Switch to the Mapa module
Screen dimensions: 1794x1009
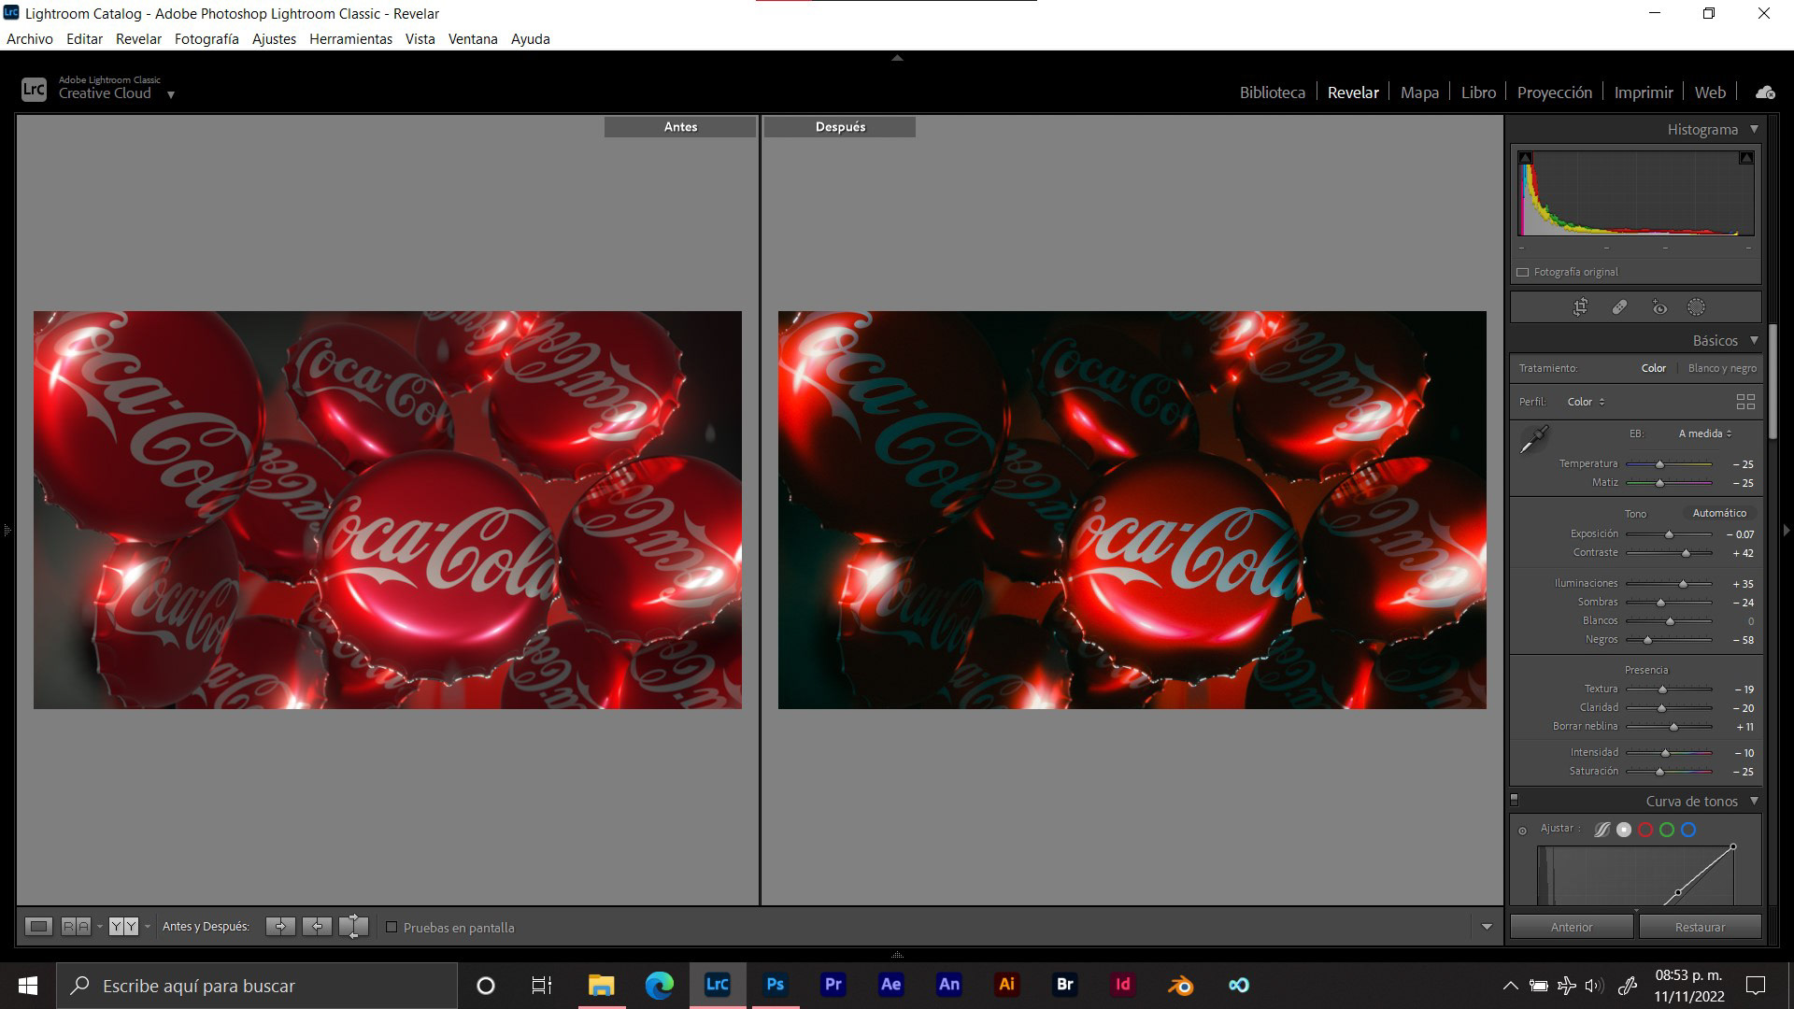coord(1419,92)
